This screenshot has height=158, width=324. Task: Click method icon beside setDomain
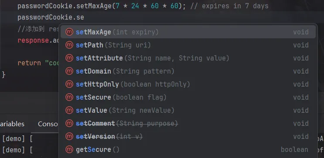69,71
